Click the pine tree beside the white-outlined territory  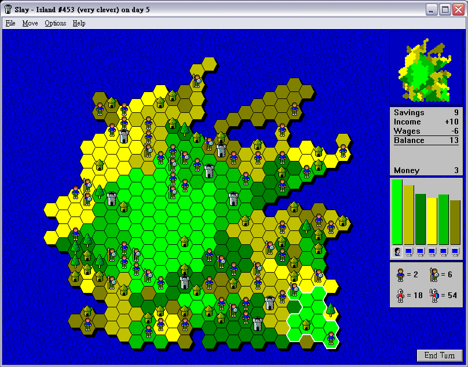tap(331, 310)
